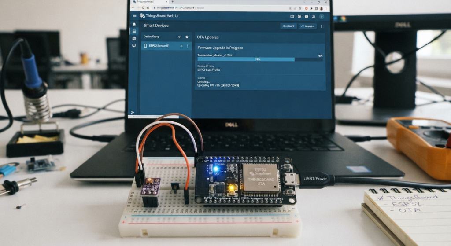Click the firmware .bin file name
The image size is (451, 246).
(215, 55)
